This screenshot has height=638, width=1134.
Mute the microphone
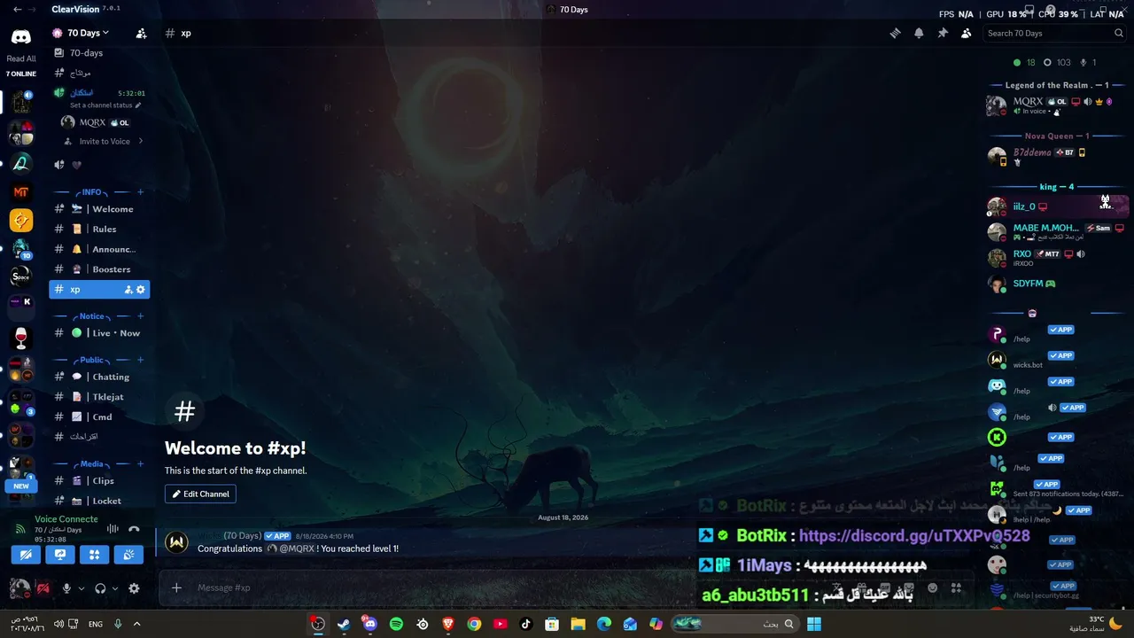[66, 588]
